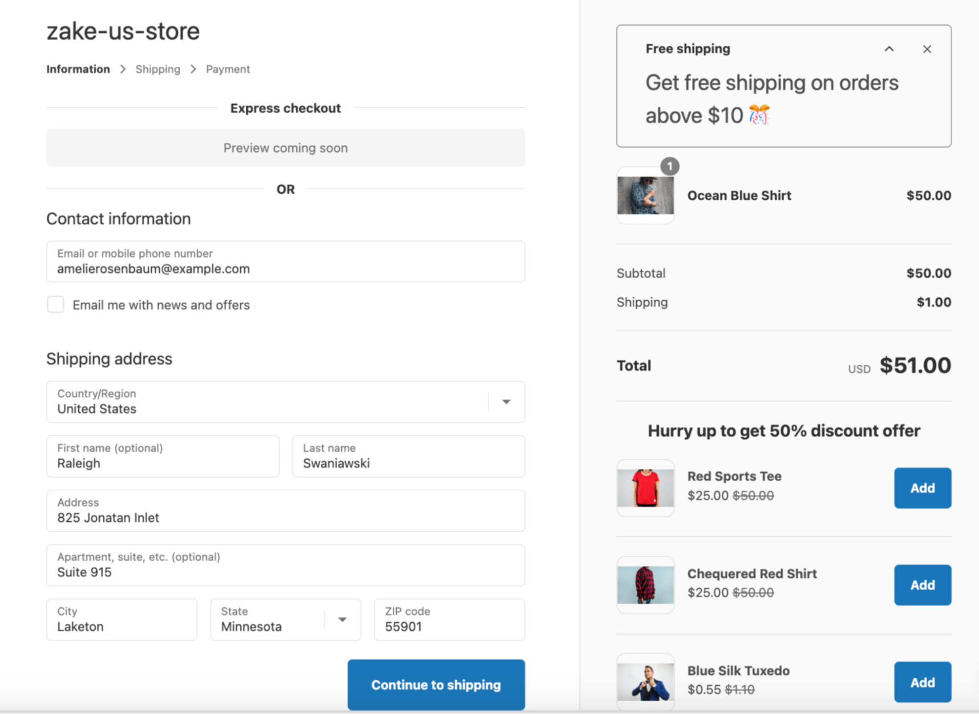Click the quantity badge on Ocean Blue Shirt

[x=669, y=167]
